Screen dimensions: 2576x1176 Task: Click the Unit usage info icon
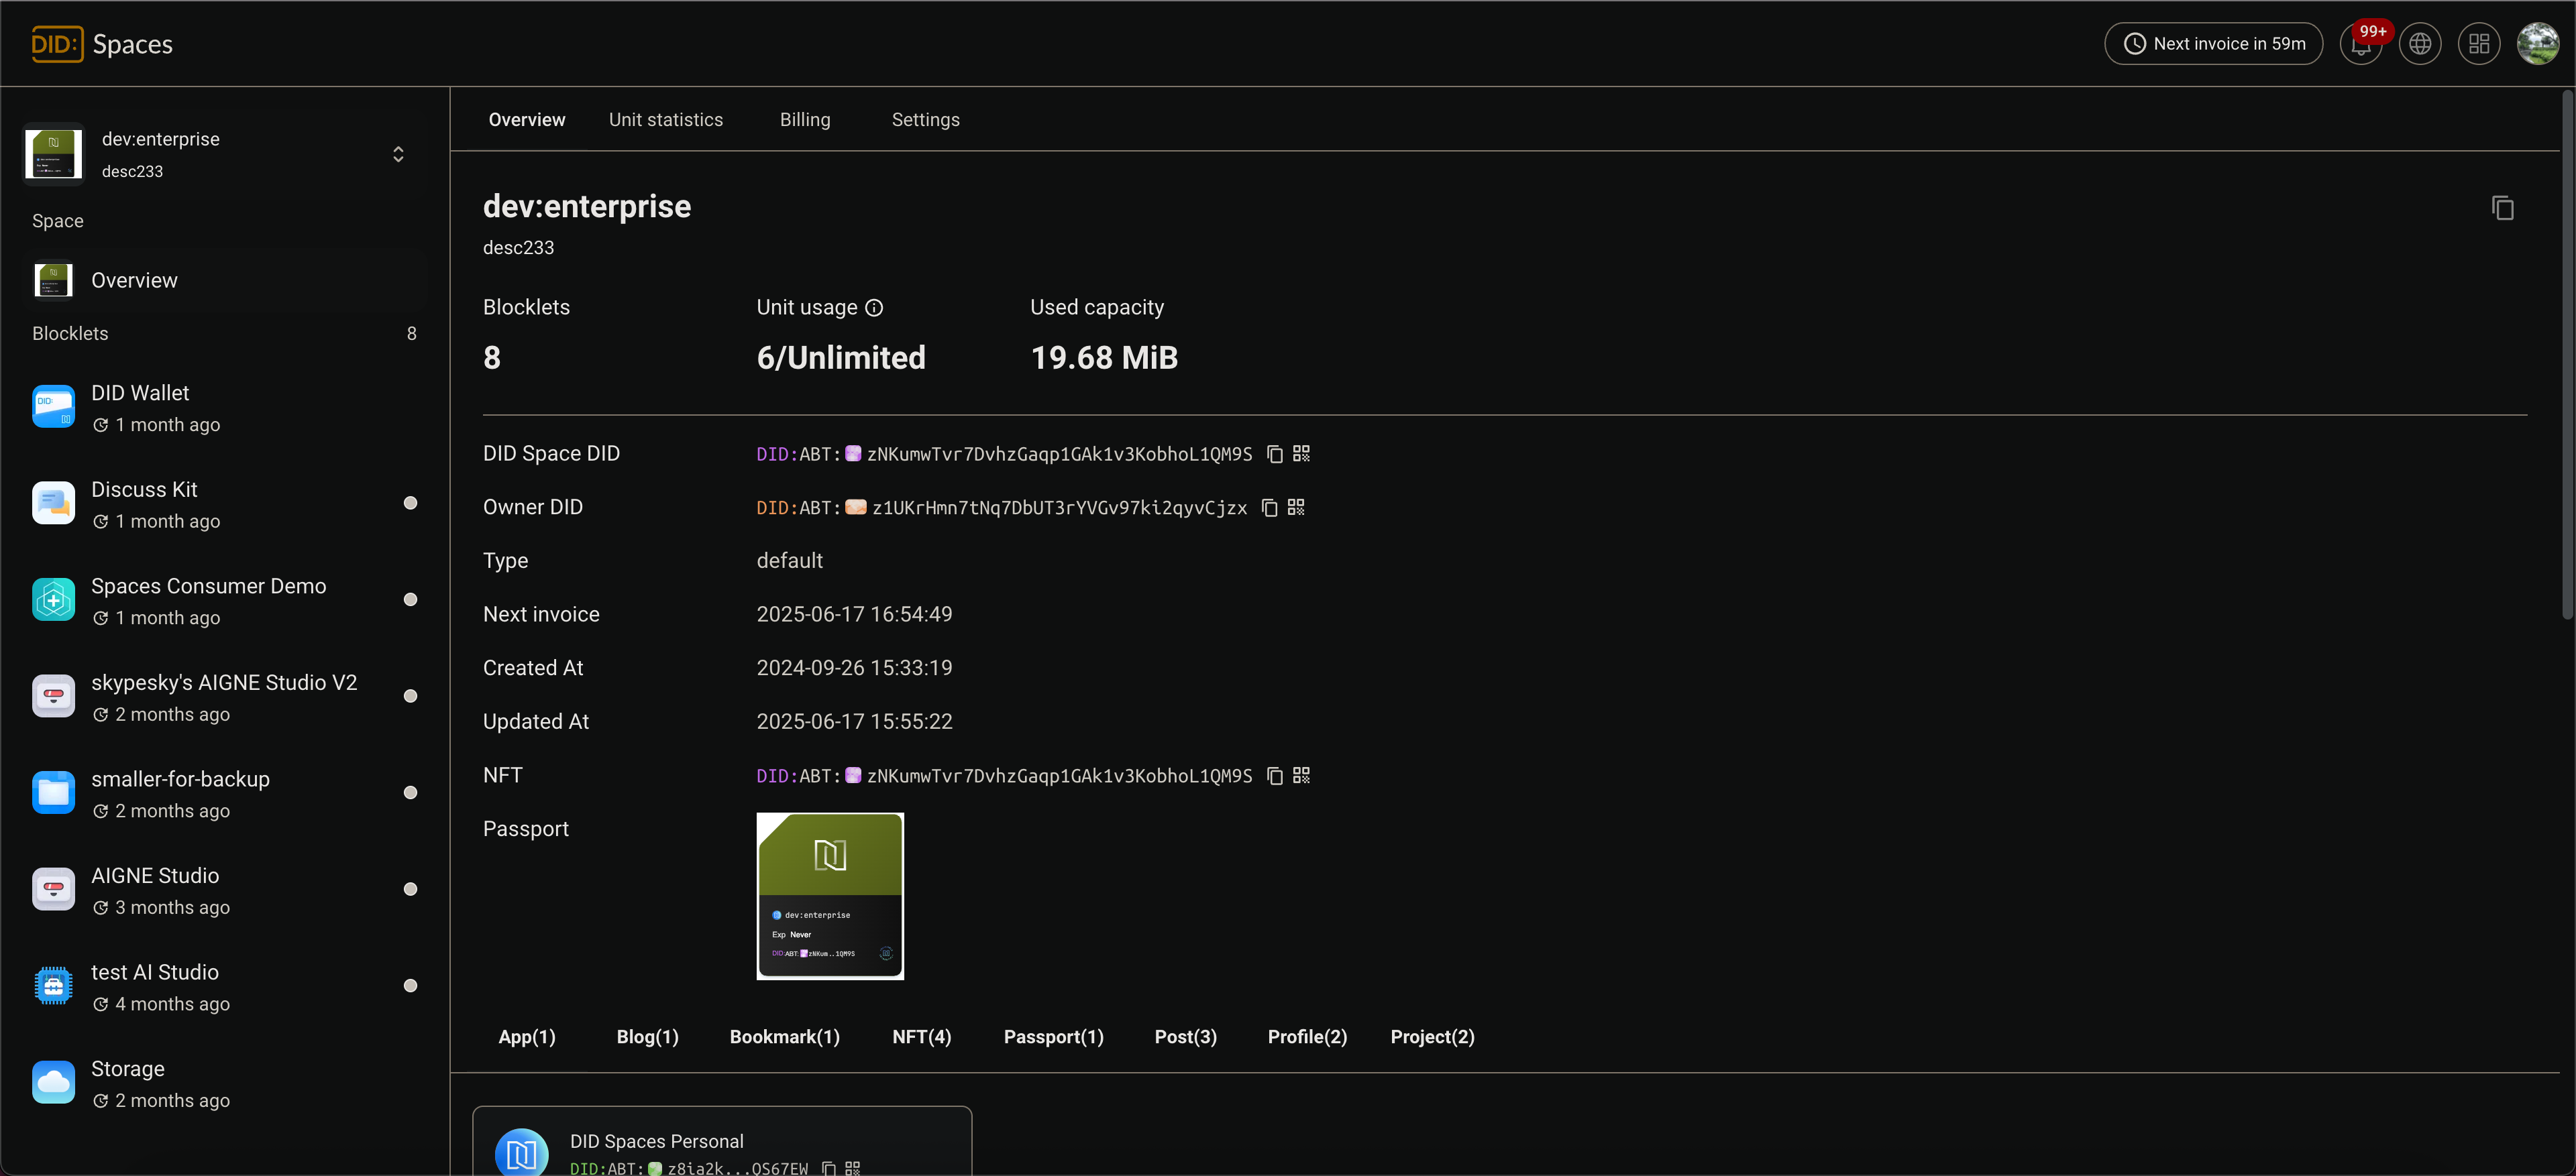point(874,308)
